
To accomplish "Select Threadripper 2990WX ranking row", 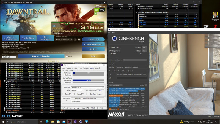I will (127, 89).
